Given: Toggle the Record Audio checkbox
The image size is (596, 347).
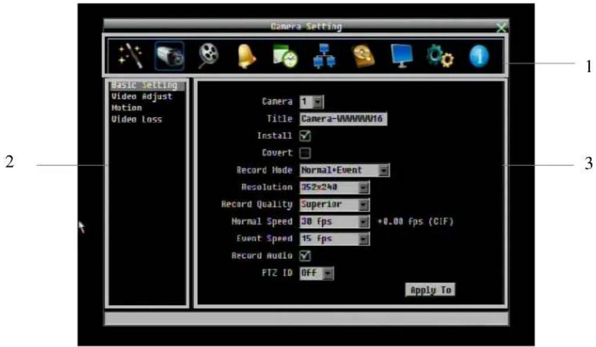Looking at the screenshot, I should (305, 255).
